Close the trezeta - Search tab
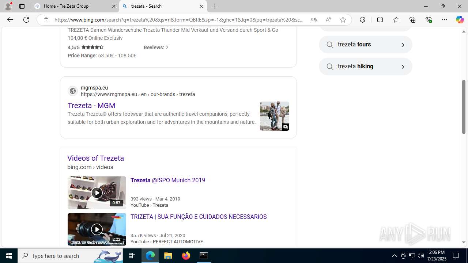Viewport: 468px width, 263px height. 201,6
